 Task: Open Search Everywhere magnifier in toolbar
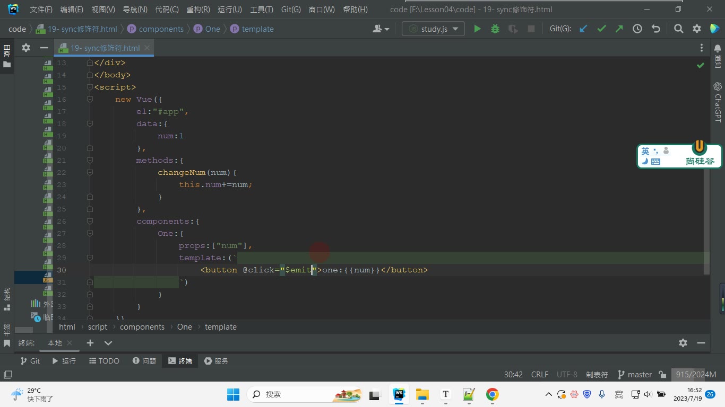(679, 29)
